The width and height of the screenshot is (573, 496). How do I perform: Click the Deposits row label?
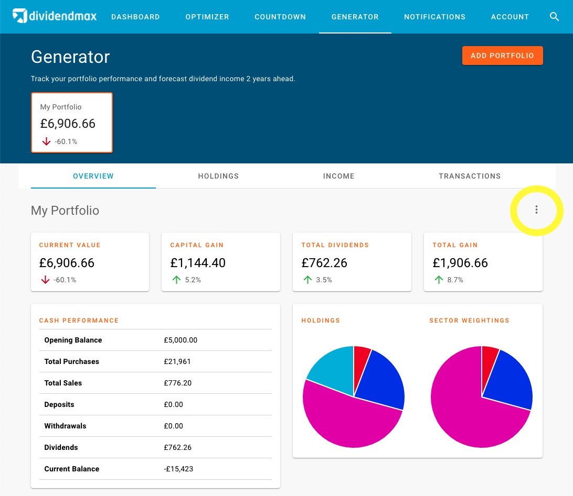59,404
